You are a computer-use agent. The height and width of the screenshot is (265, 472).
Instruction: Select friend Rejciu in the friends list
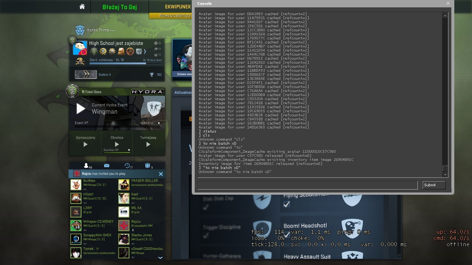point(141,226)
